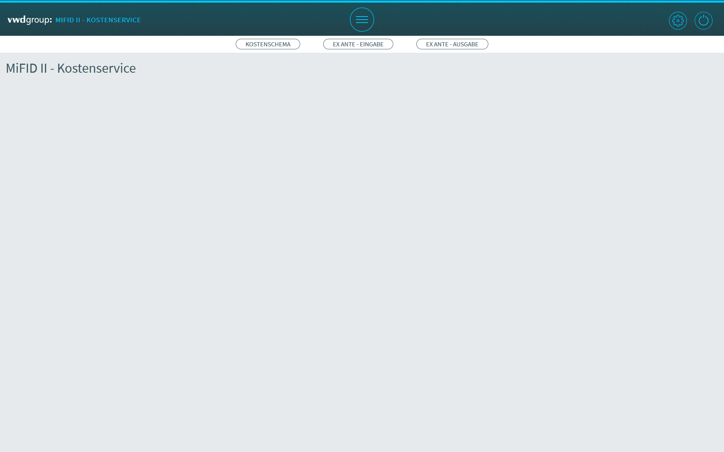Select the Ex Ante - Ausgabe tab
This screenshot has width=724, height=452.
click(x=452, y=44)
